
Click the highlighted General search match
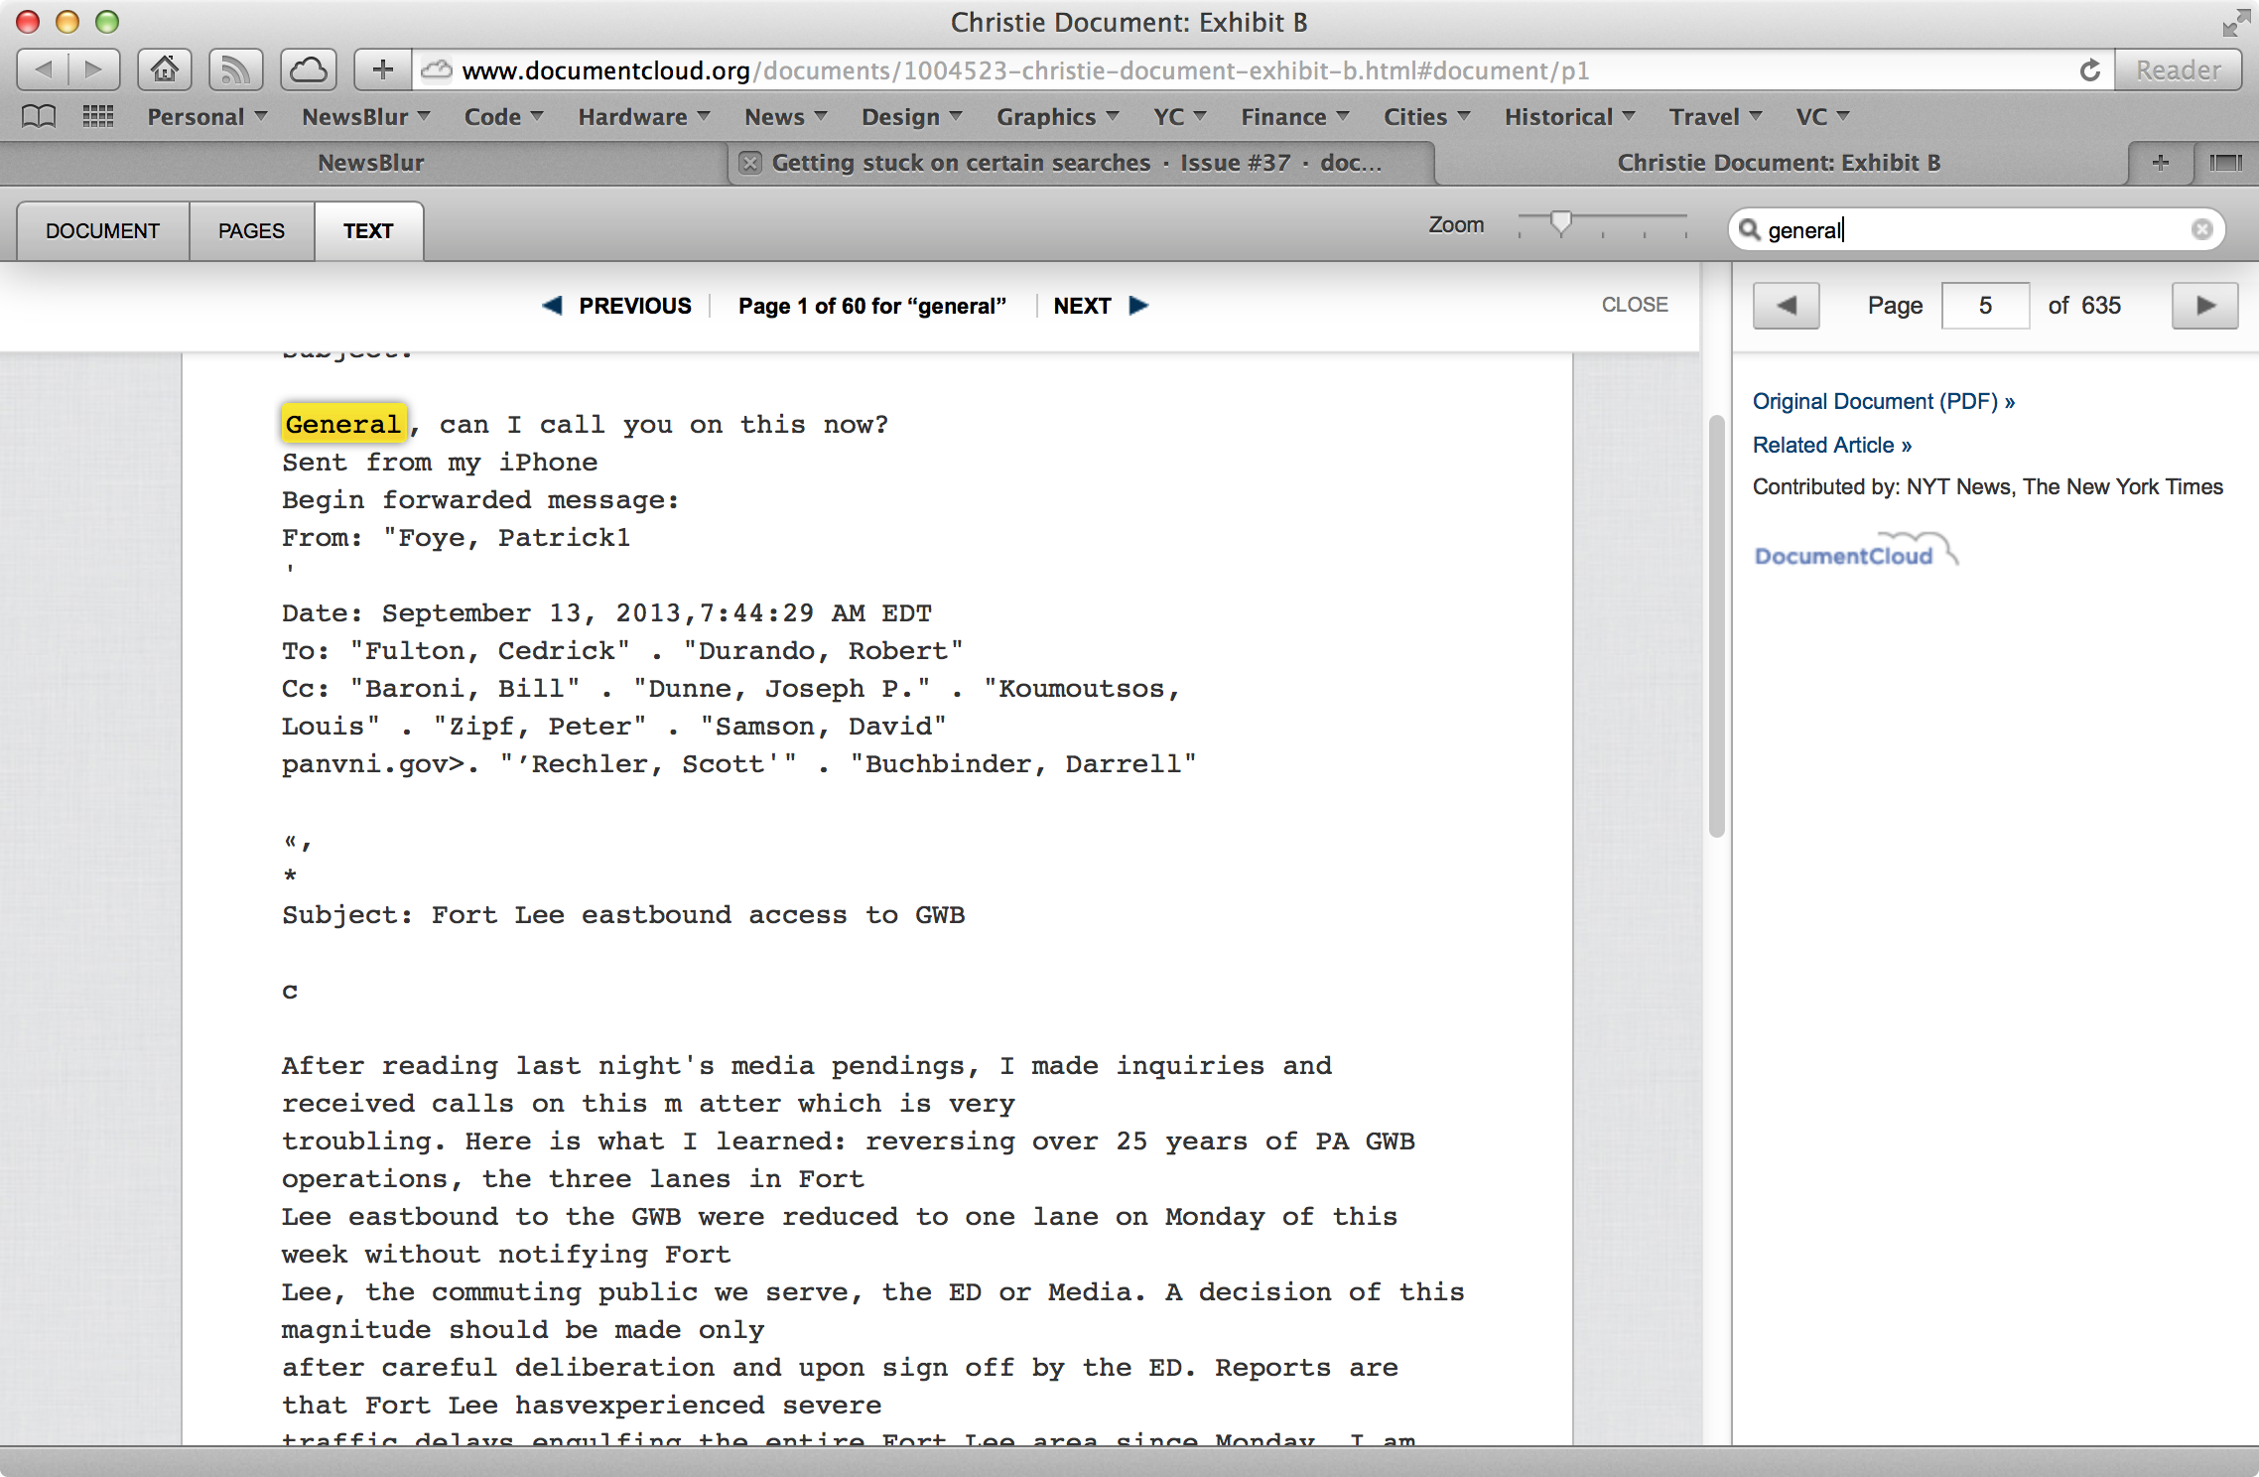pos(343,424)
